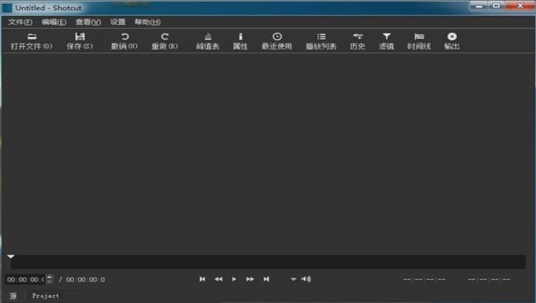Open the View (查看) menu
Viewport: 536px width, 303px height.
coord(88,22)
